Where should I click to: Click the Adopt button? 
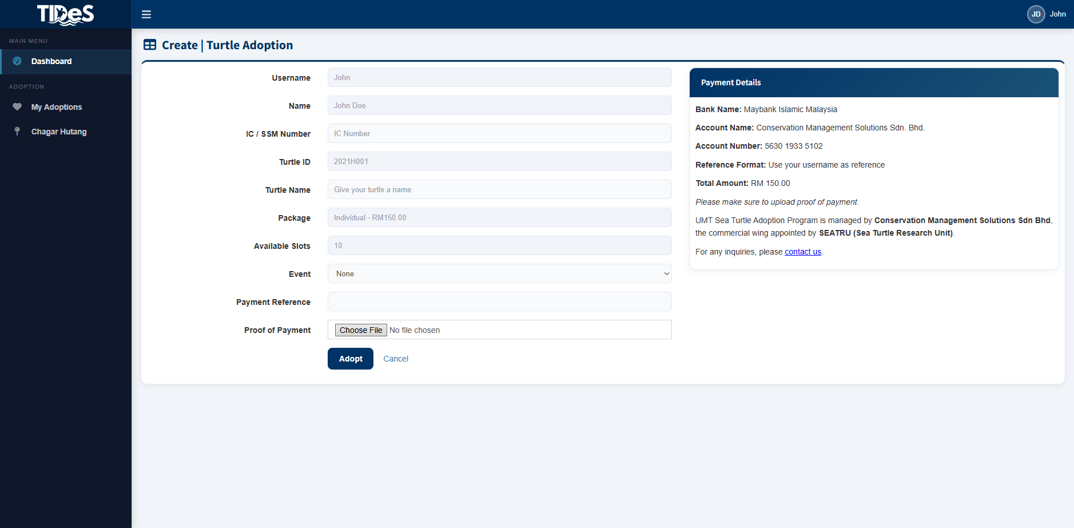click(x=351, y=359)
